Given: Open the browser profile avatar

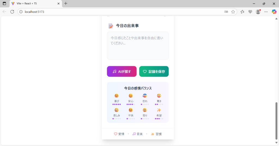Looking at the screenshot, I should pyautogui.click(x=258, y=12).
